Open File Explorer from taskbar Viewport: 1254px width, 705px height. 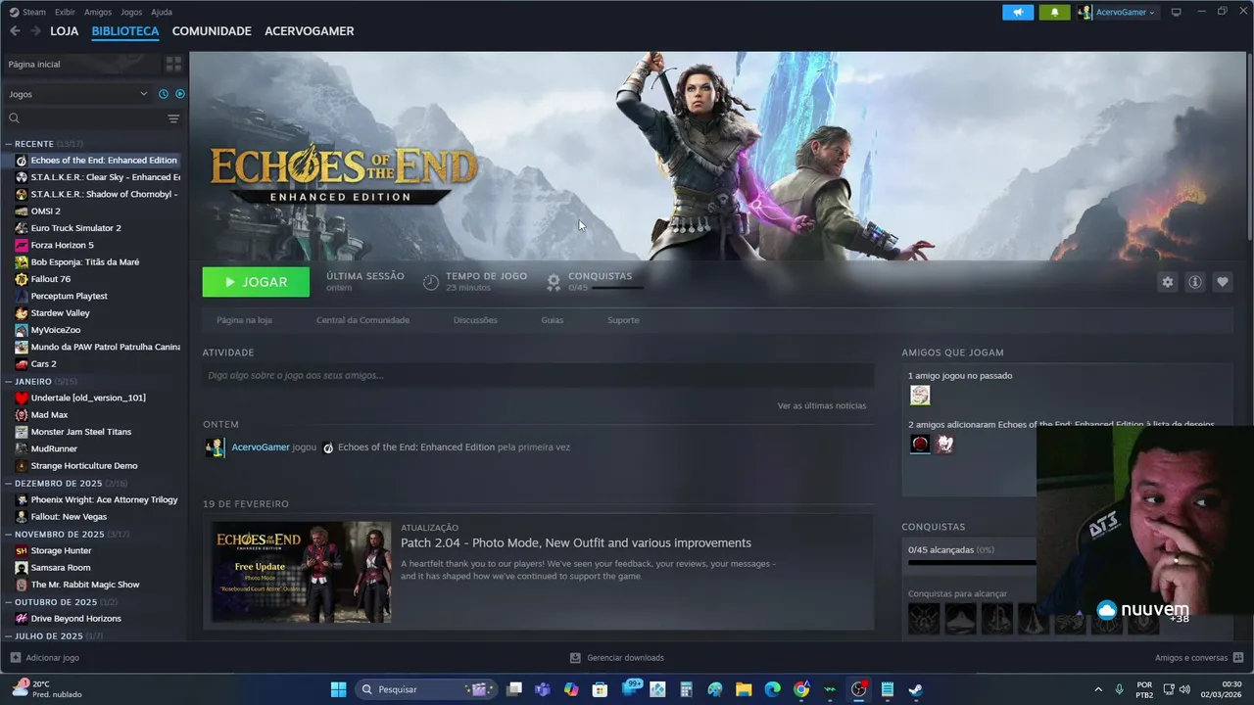click(744, 689)
